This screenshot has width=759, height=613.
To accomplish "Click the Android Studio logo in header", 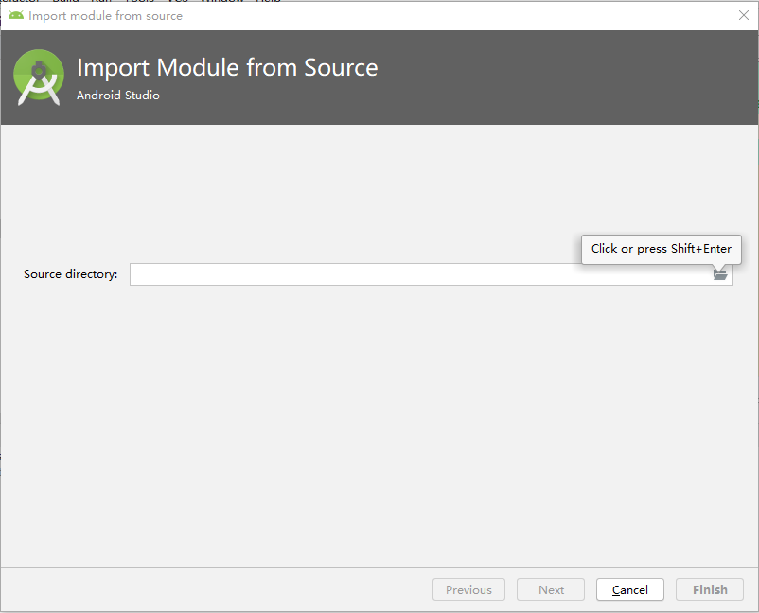I will 39,77.
